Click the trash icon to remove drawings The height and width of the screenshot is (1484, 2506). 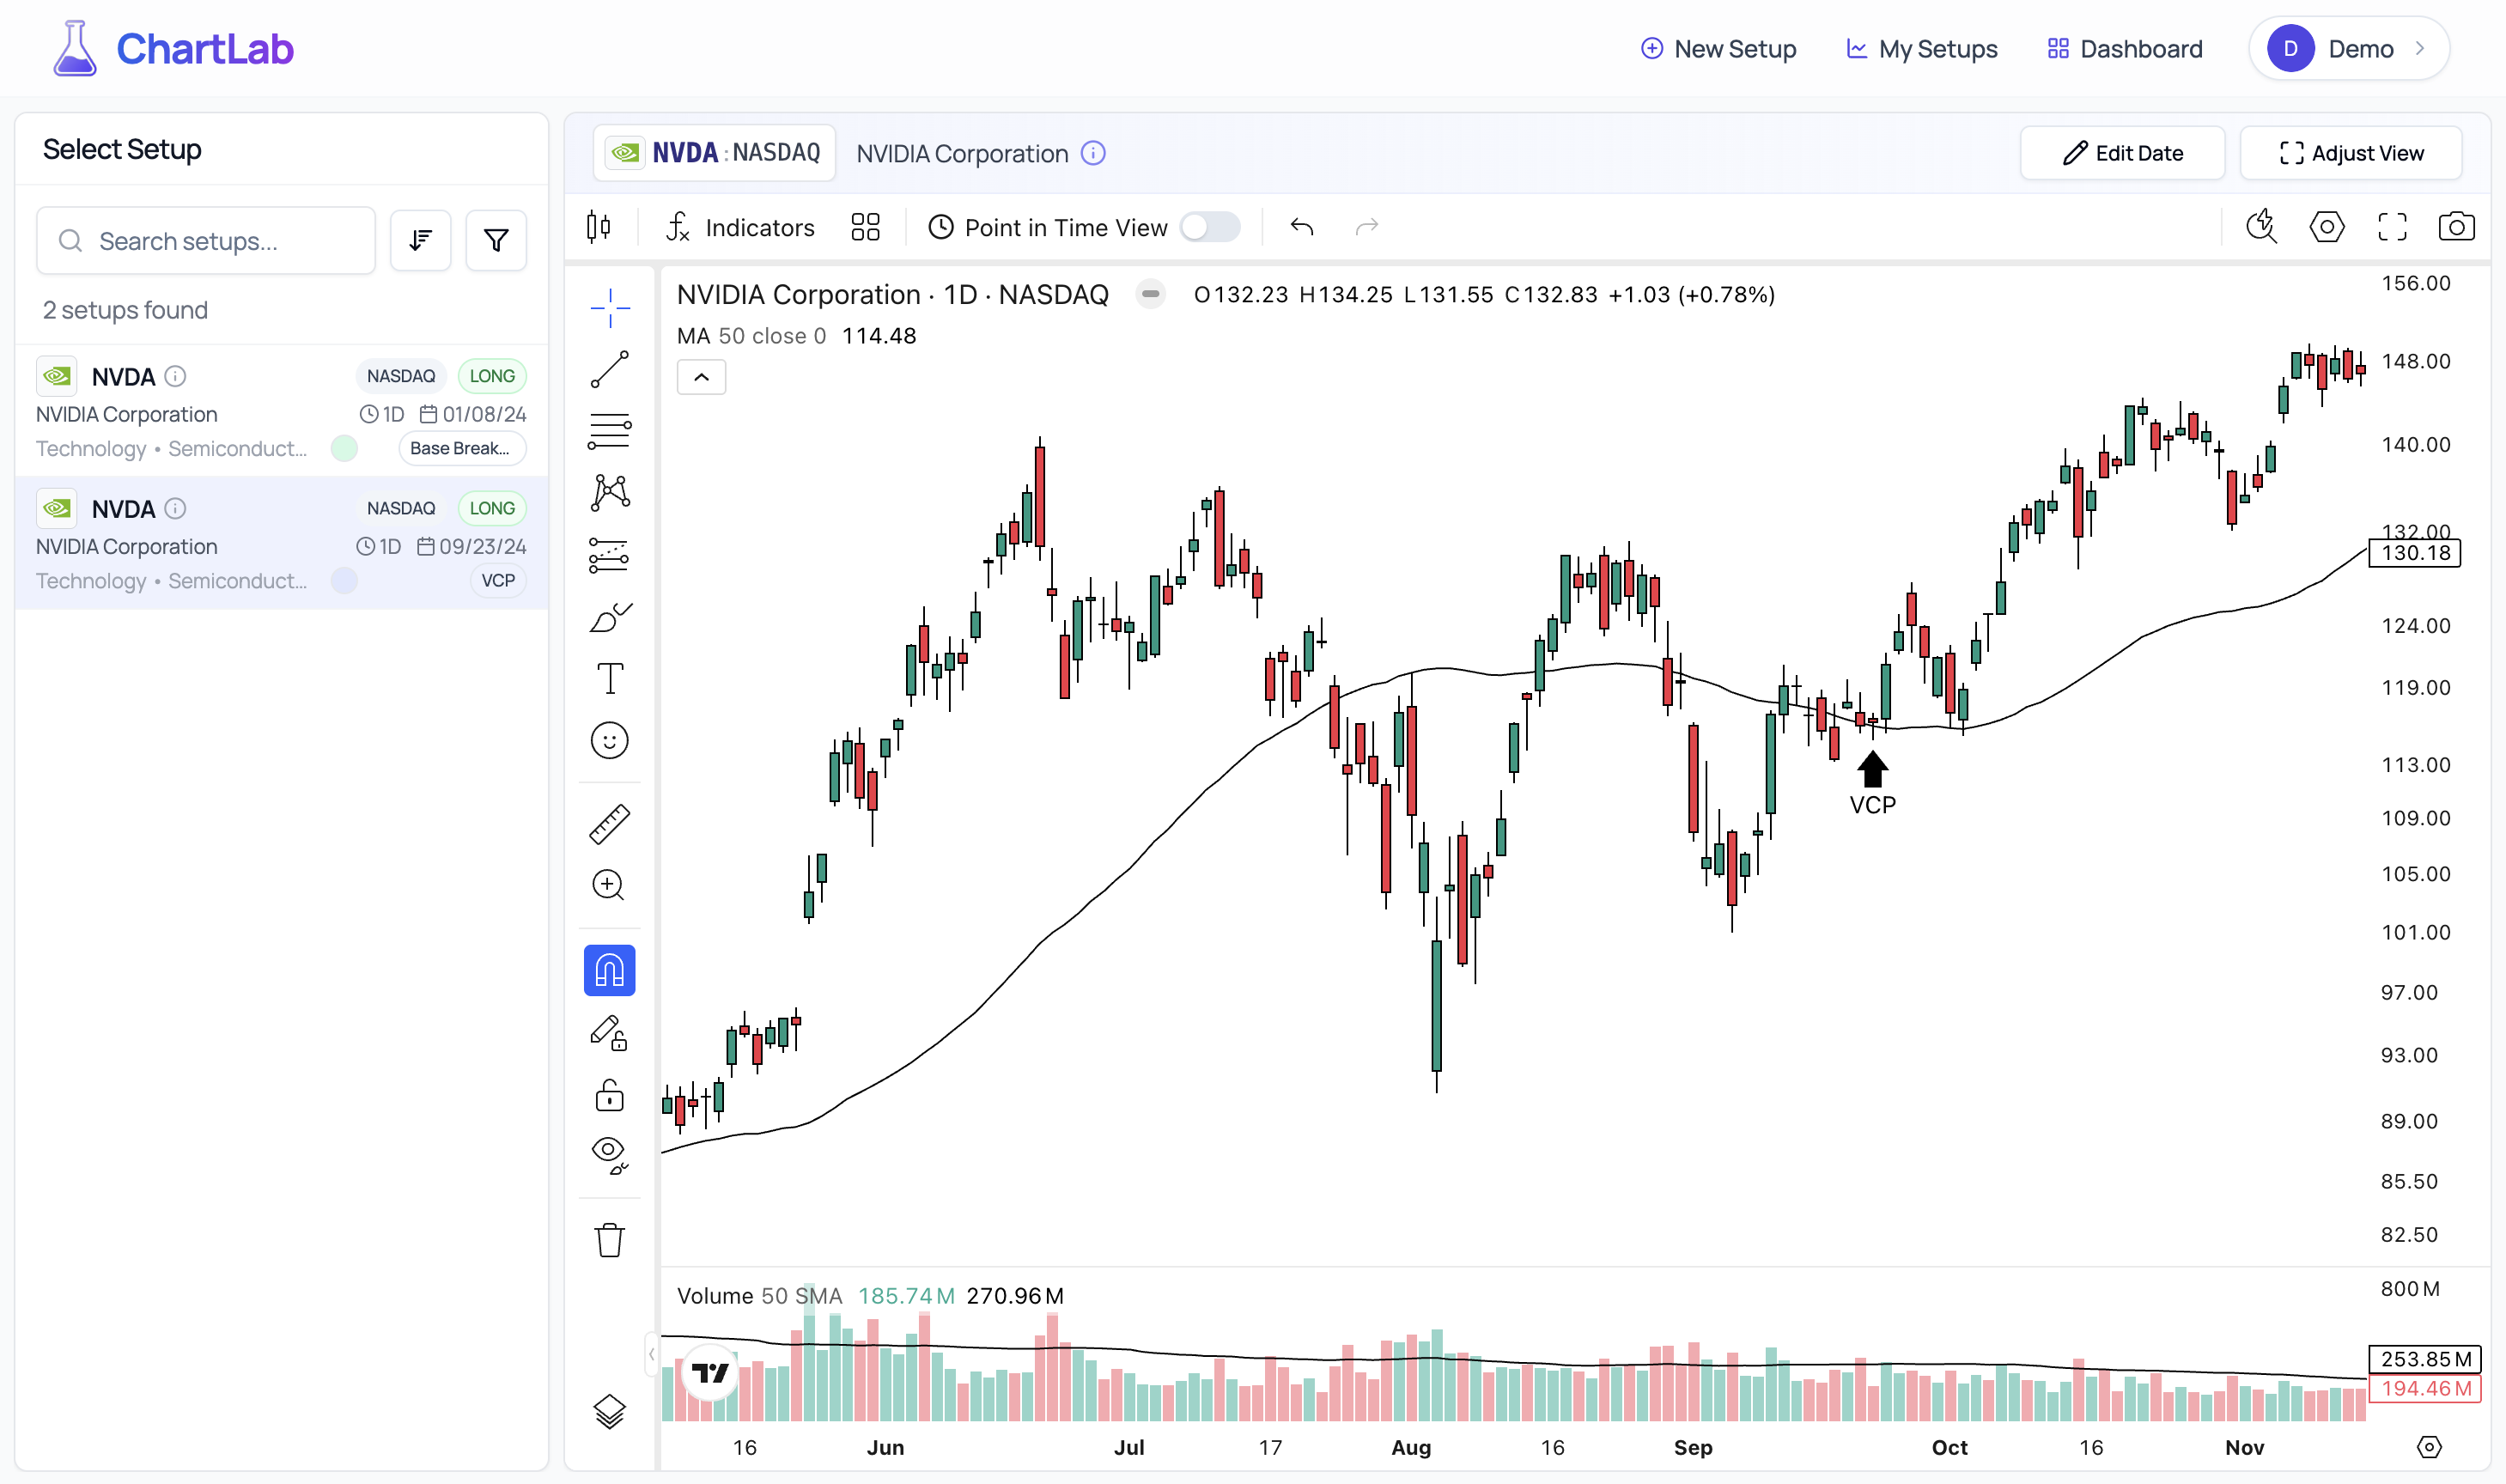click(609, 1240)
